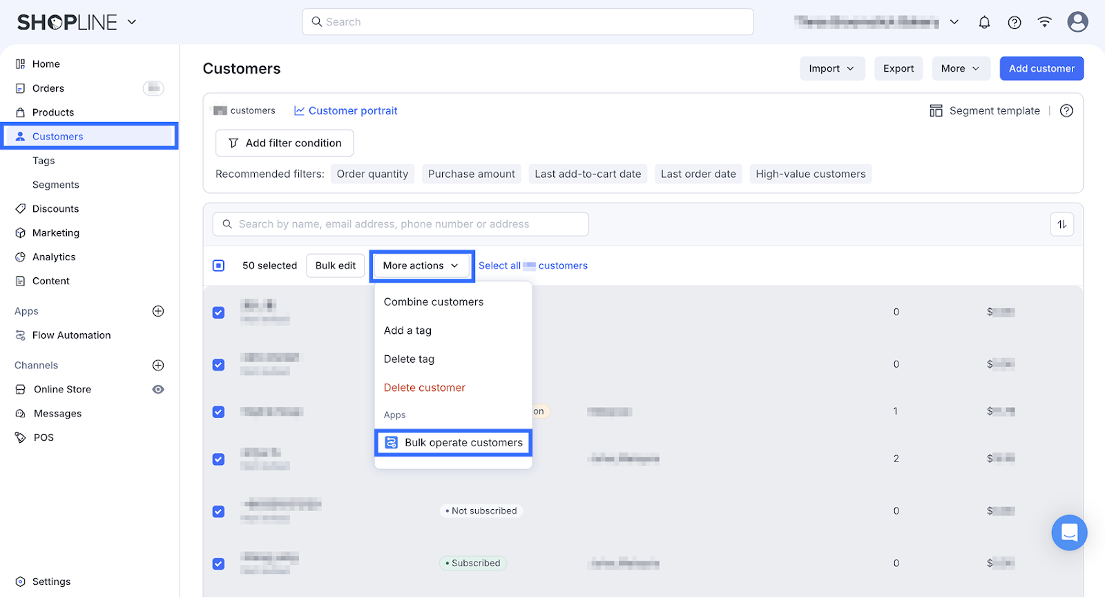
Task: Click the customer search input field
Action: click(x=401, y=224)
